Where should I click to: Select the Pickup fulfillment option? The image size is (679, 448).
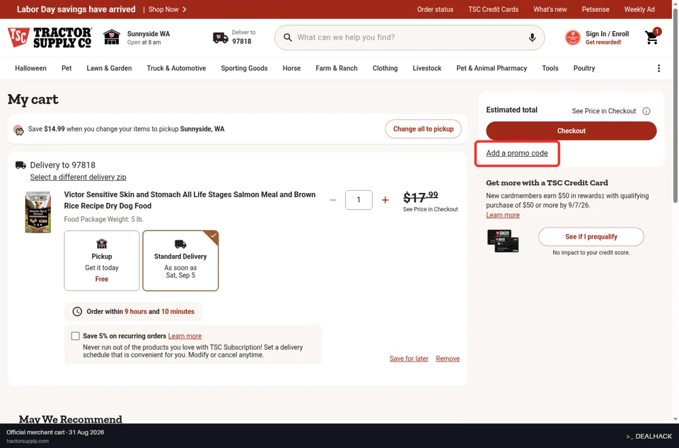point(102,261)
